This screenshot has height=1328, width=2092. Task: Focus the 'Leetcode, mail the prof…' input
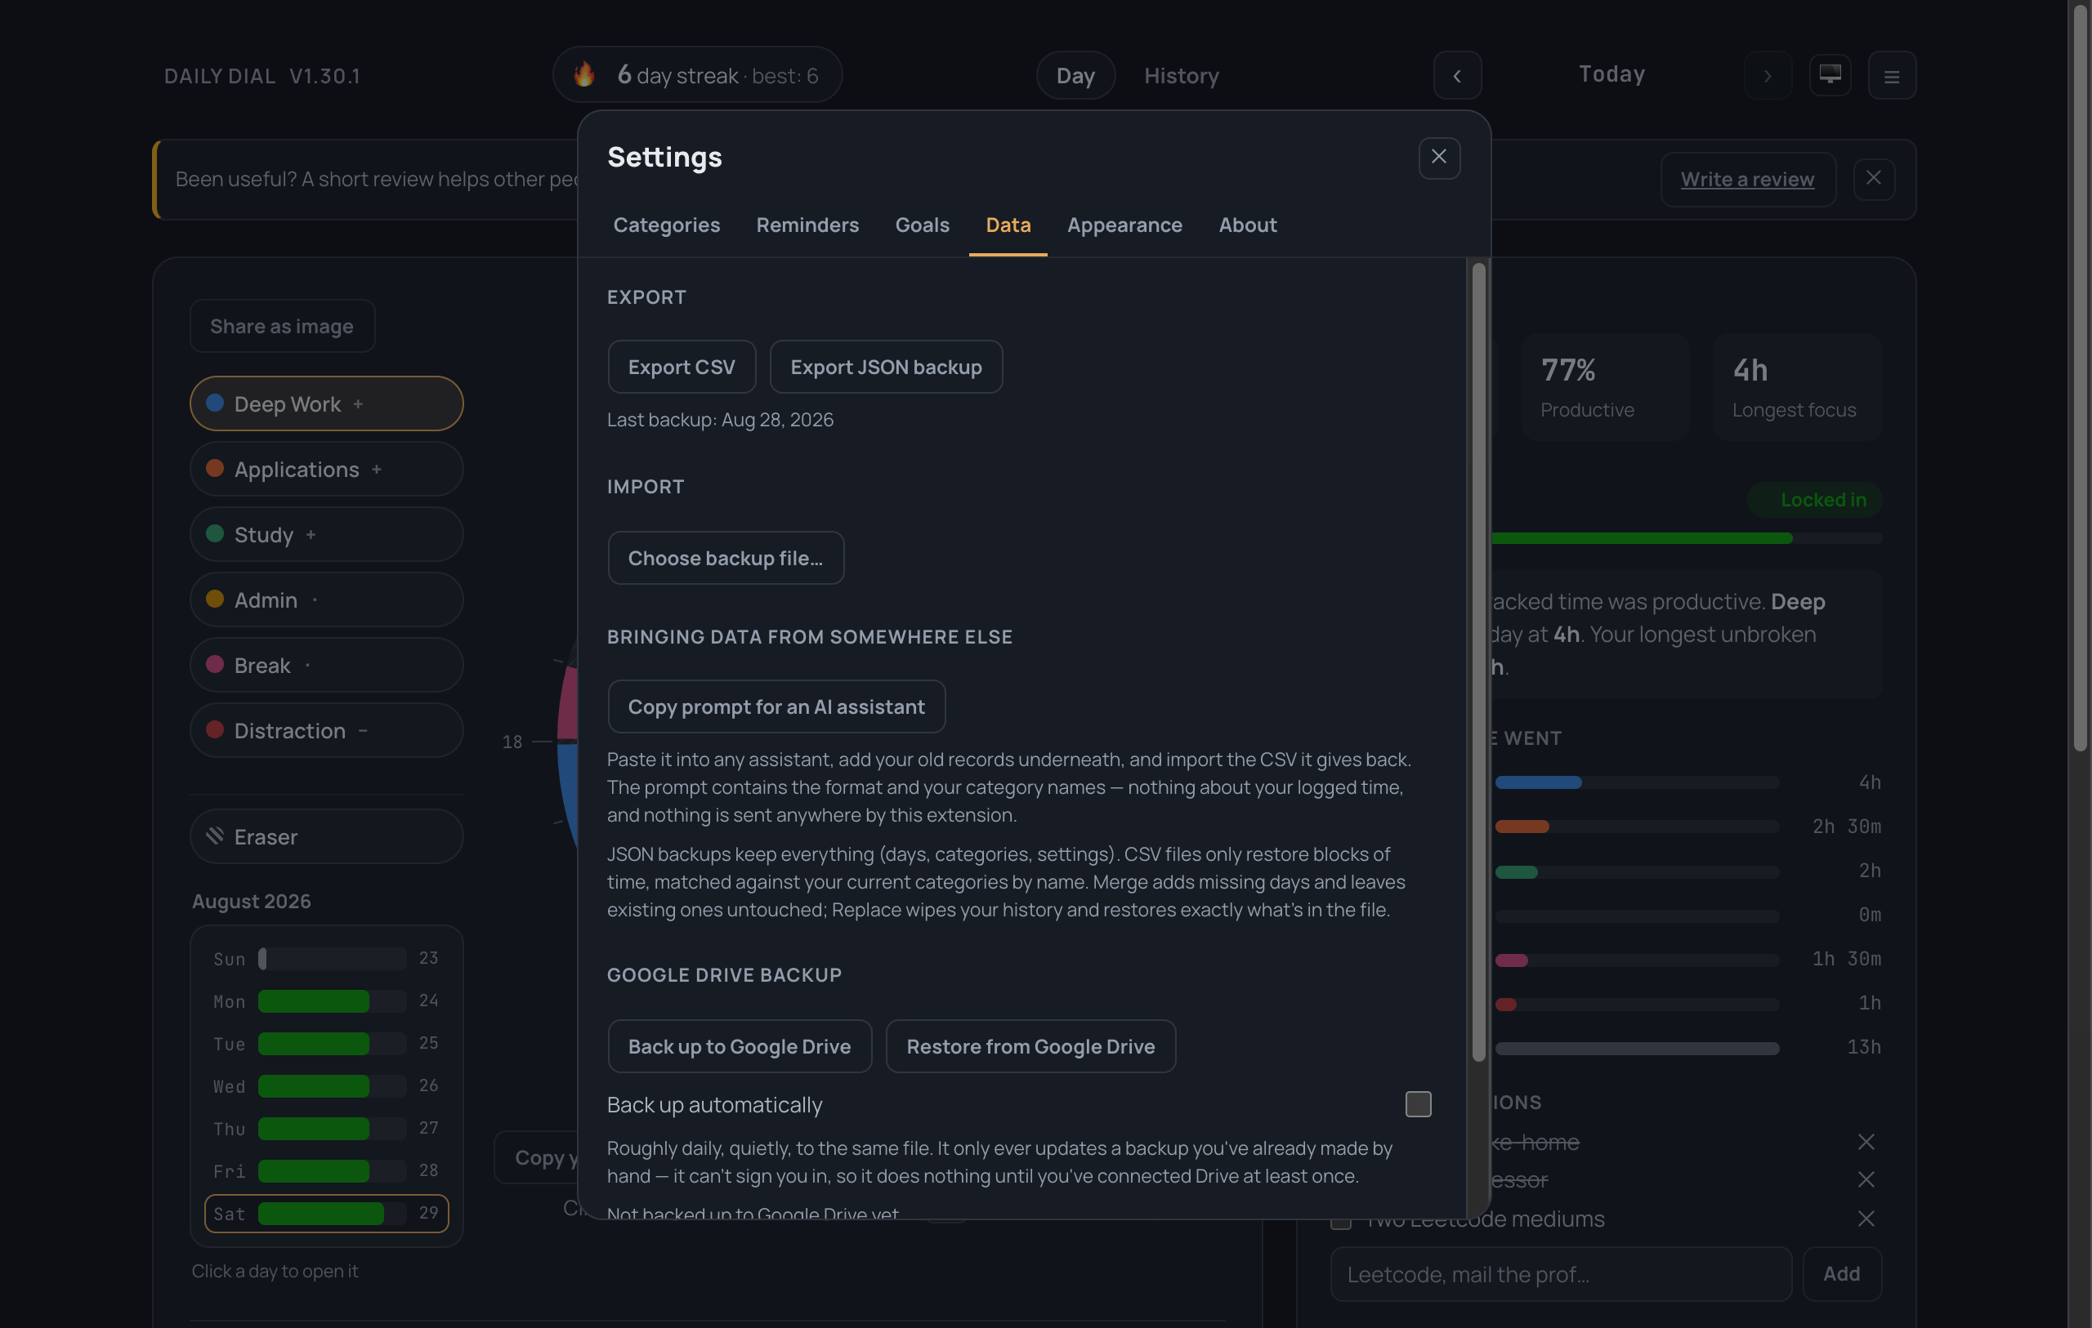pyautogui.click(x=1560, y=1274)
